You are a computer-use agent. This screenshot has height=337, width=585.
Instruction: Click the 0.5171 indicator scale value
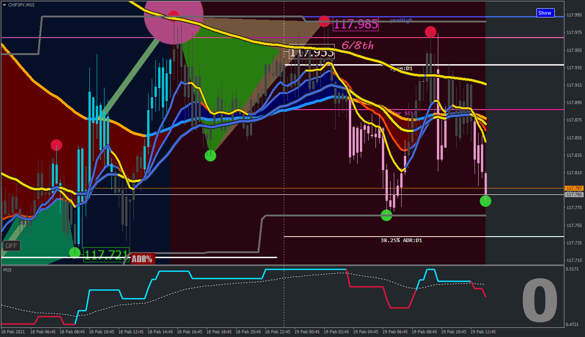pos(573,269)
